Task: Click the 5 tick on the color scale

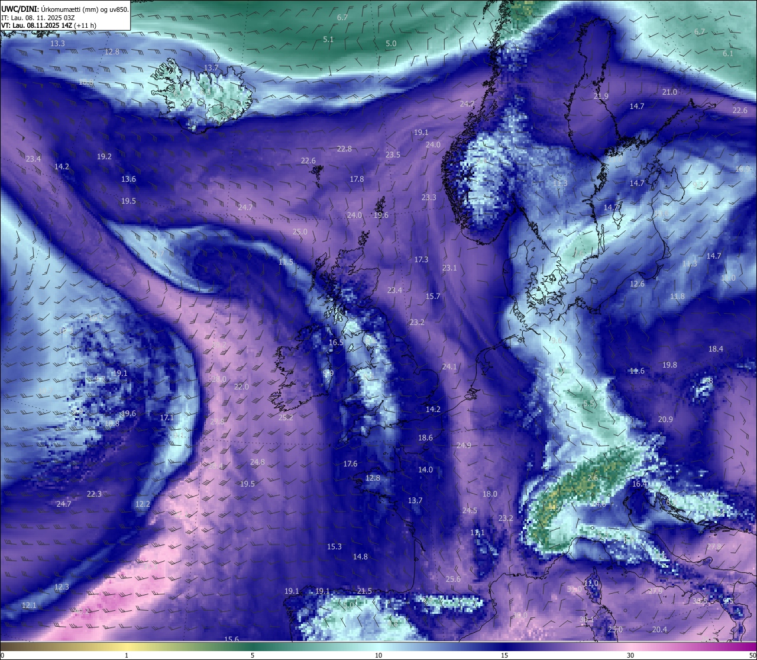Action: click(253, 655)
